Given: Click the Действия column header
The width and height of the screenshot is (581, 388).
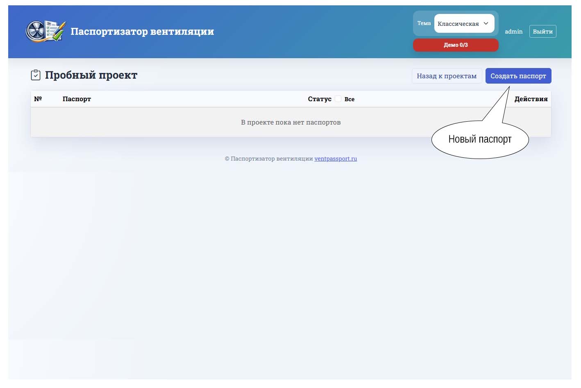Looking at the screenshot, I should click(531, 99).
